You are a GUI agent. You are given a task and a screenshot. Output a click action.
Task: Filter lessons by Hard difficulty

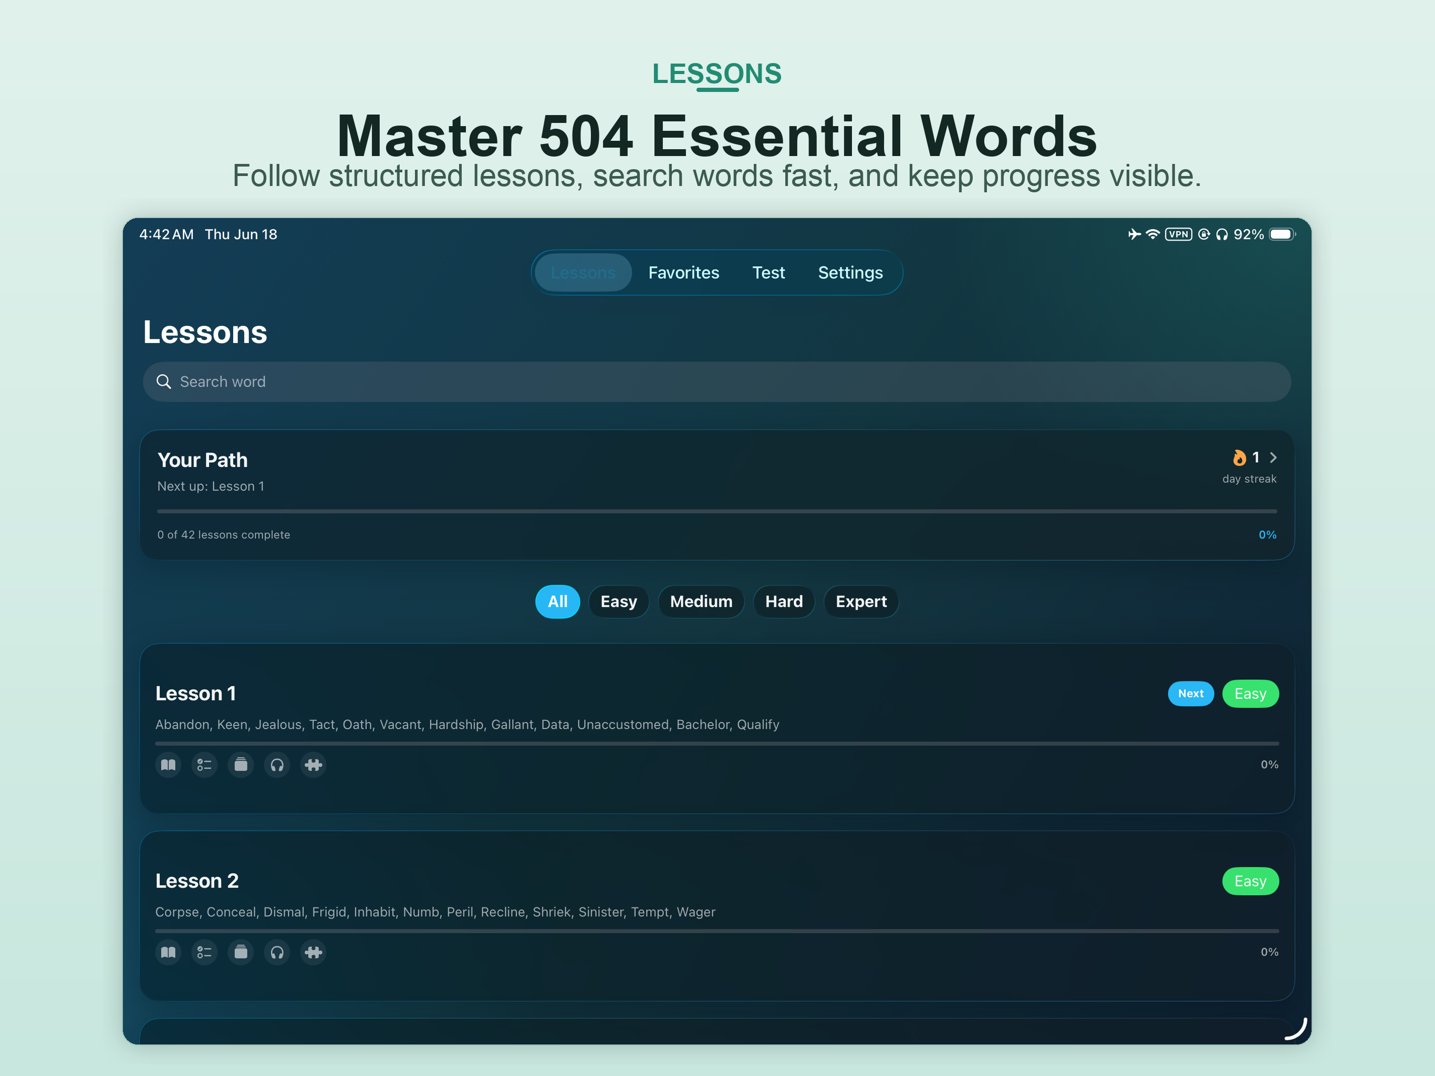point(784,602)
